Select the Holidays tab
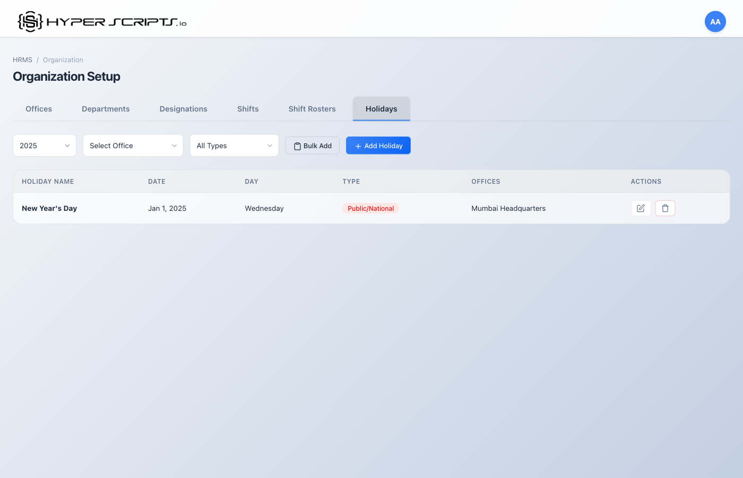This screenshot has width=743, height=478. tap(381, 109)
